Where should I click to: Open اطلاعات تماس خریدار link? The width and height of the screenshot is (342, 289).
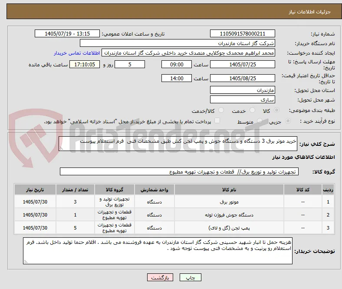click(x=77, y=53)
